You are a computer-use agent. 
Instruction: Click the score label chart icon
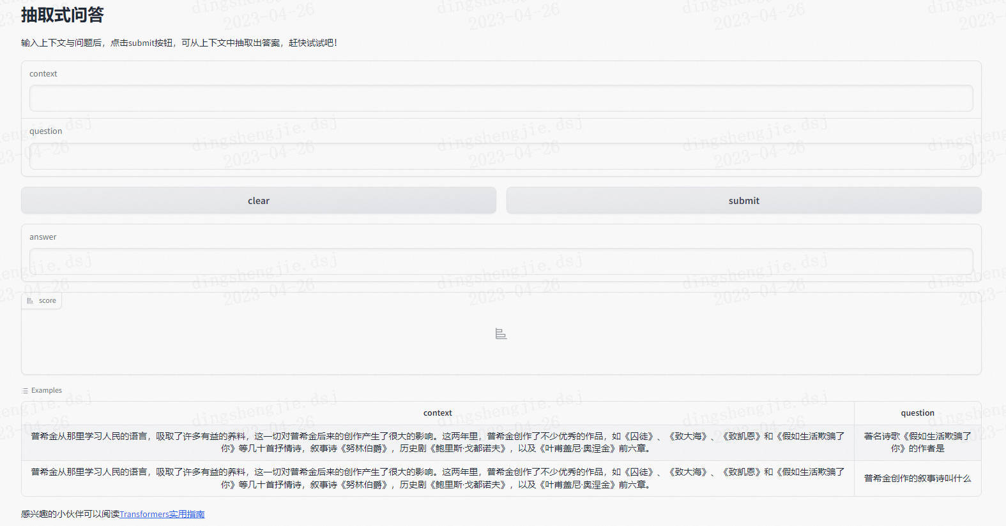[30, 301]
